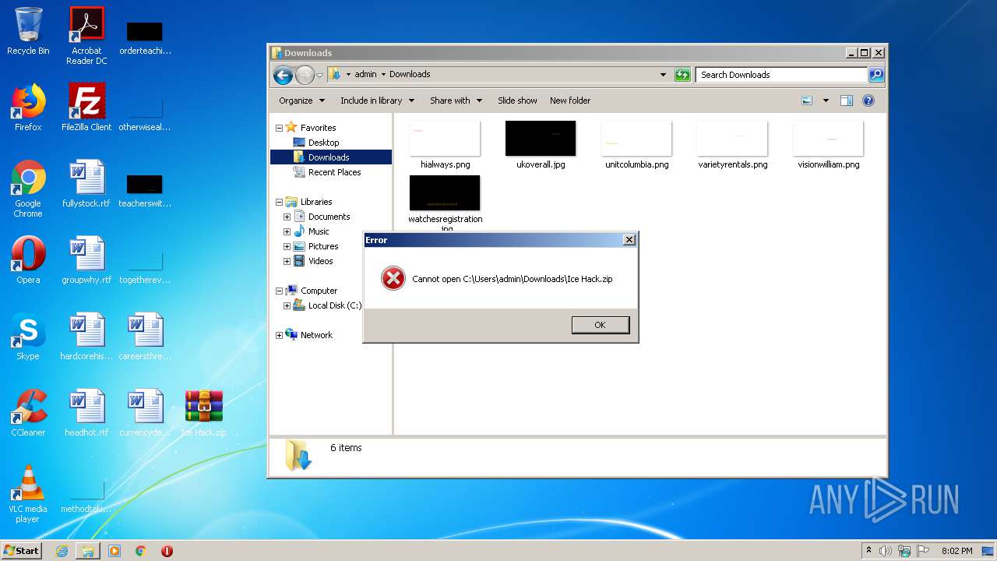Collapse the Libraries tree group
Image resolution: width=997 pixels, height=561 pixels.
pos(279,202)
